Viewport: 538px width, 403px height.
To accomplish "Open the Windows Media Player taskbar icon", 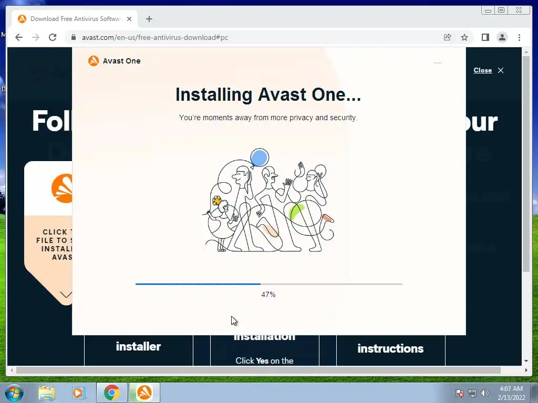I will click(79, 393).
